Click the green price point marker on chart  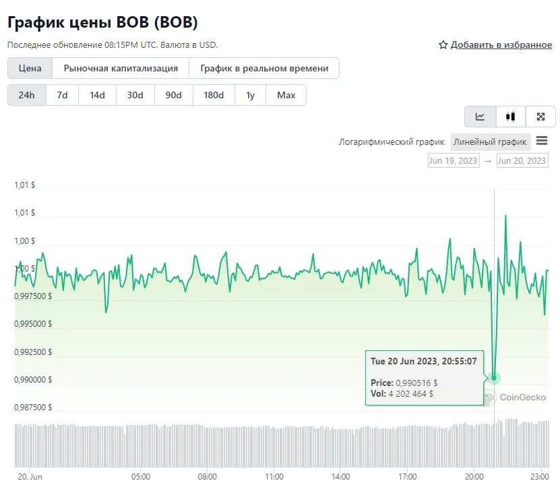[494, 379]
